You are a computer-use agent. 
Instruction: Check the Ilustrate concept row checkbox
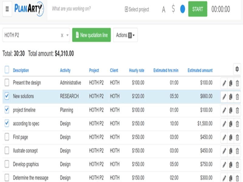7,150
